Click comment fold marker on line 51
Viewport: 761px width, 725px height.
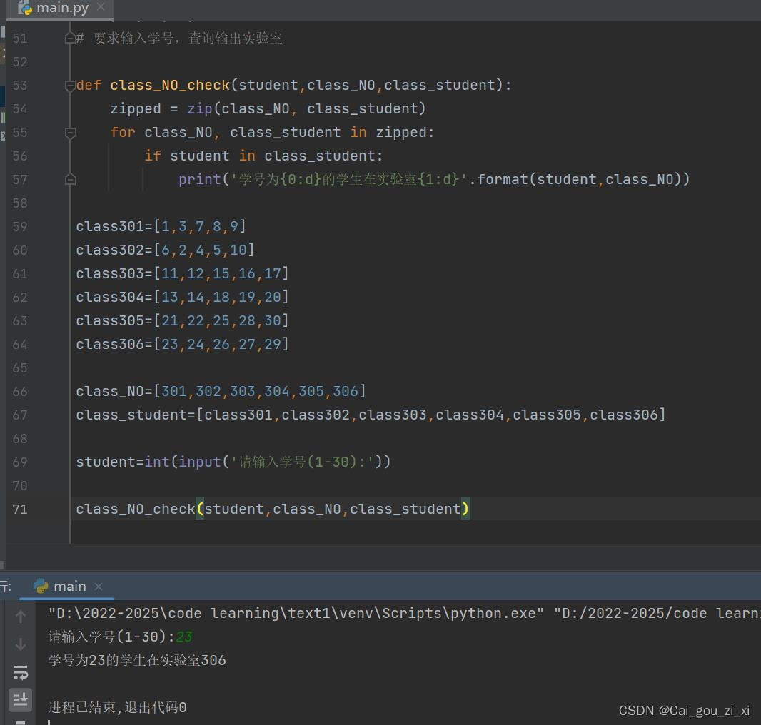click(x=70, y=38)
